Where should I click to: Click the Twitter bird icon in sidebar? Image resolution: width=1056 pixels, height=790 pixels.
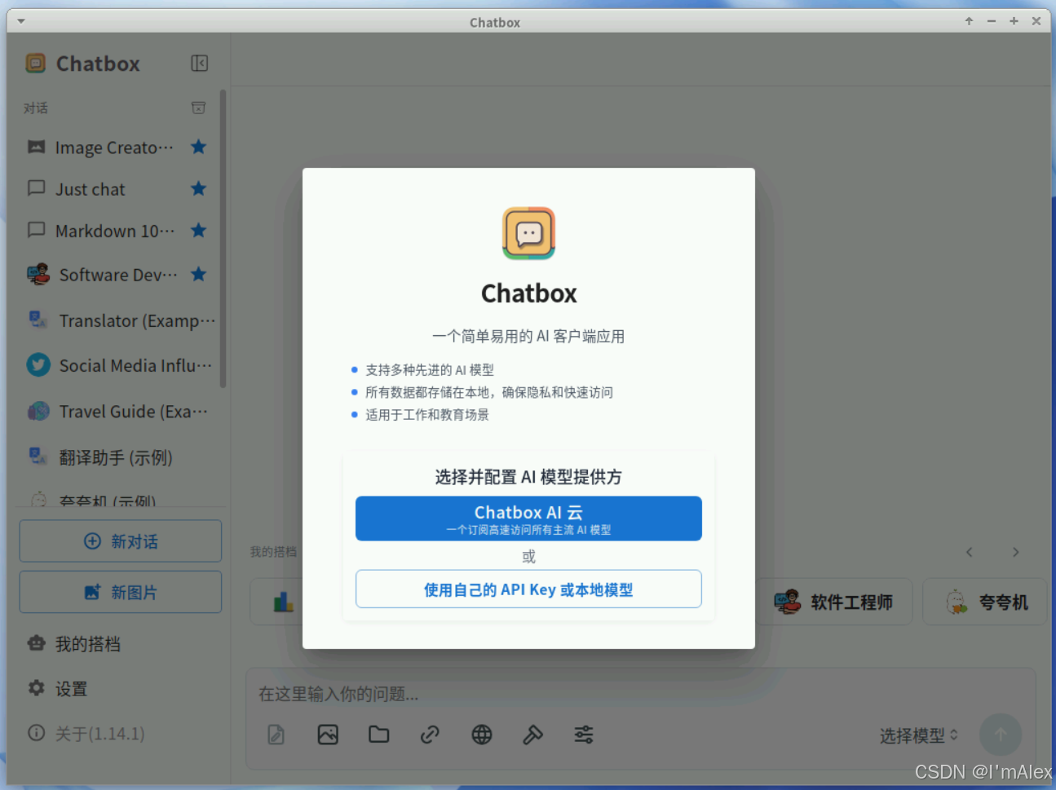pos(38,364)
